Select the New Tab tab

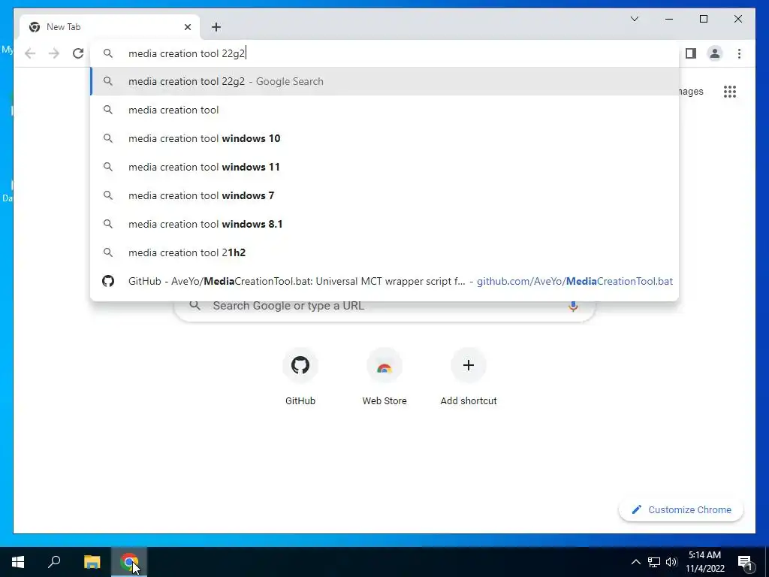pos(110,27)
